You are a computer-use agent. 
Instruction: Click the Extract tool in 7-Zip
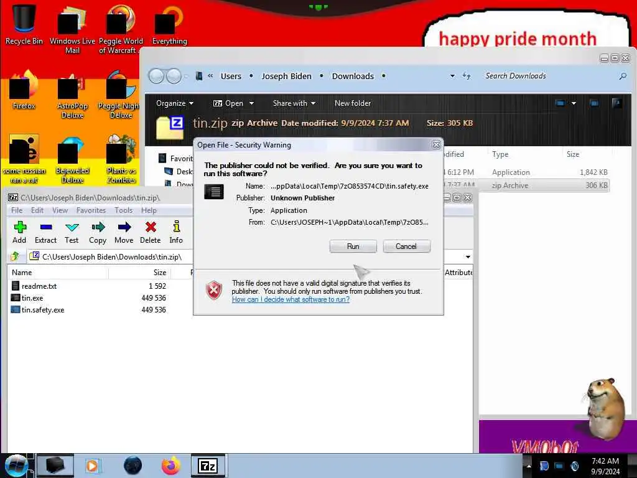pos(45,233)
